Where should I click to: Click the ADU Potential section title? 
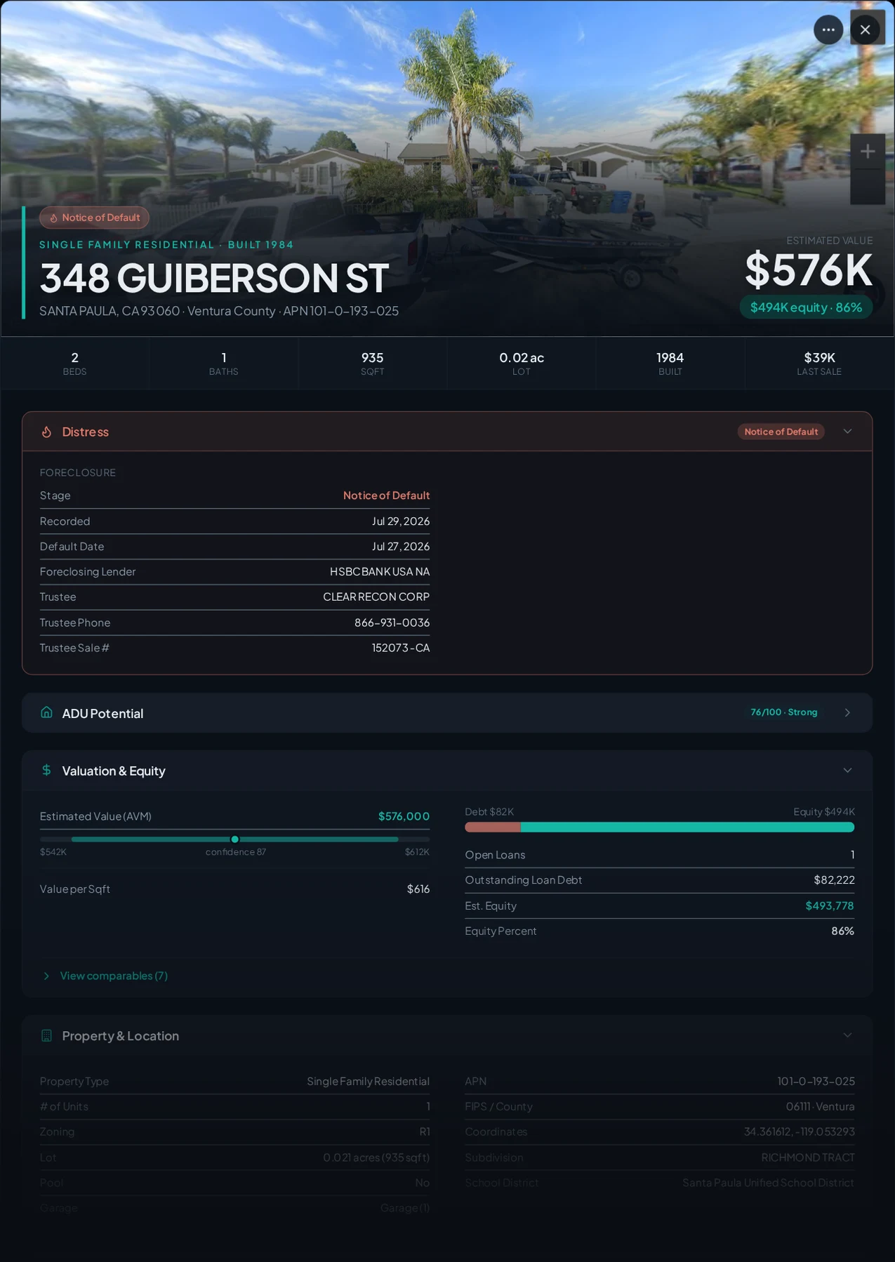click(x=102, y=713)
